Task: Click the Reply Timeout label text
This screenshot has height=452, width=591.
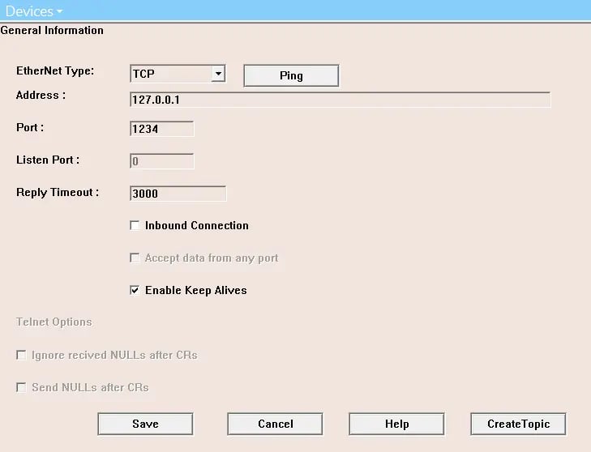Action: tap(57, 193)
